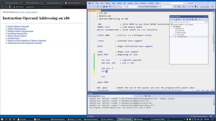Open Cortana circle icon on taskbar
216x121 pixels.
[10, 119]
